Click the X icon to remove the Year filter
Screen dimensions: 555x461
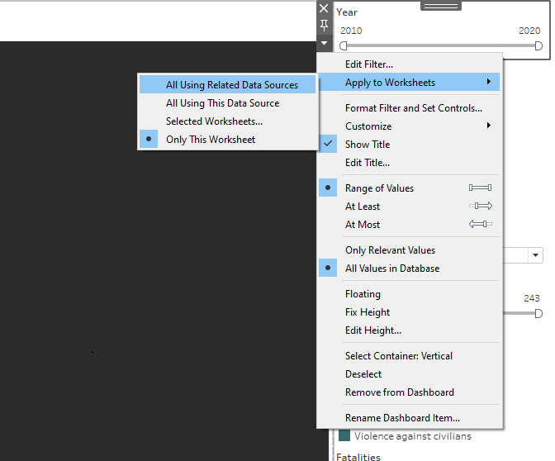(x=324, y=8)
